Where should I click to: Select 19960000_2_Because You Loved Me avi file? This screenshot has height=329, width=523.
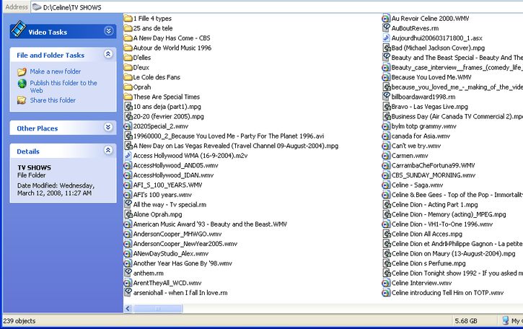coord(229,136)
